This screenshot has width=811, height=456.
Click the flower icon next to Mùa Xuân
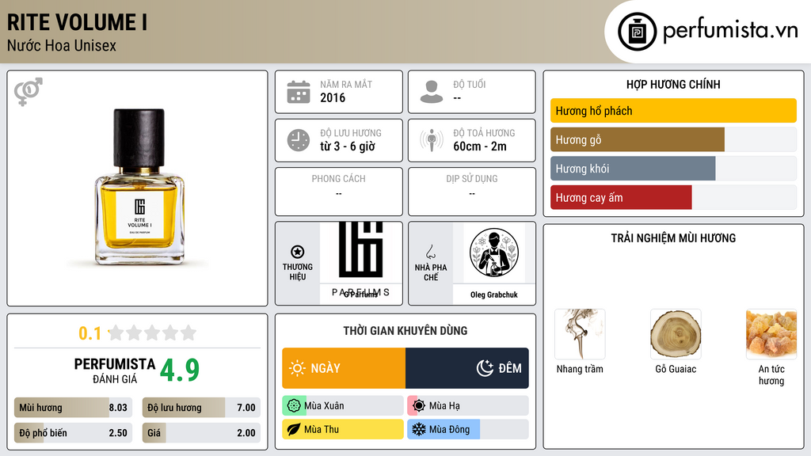[x=294, y=406]
